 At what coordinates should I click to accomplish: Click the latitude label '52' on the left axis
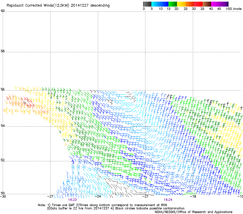3,160
